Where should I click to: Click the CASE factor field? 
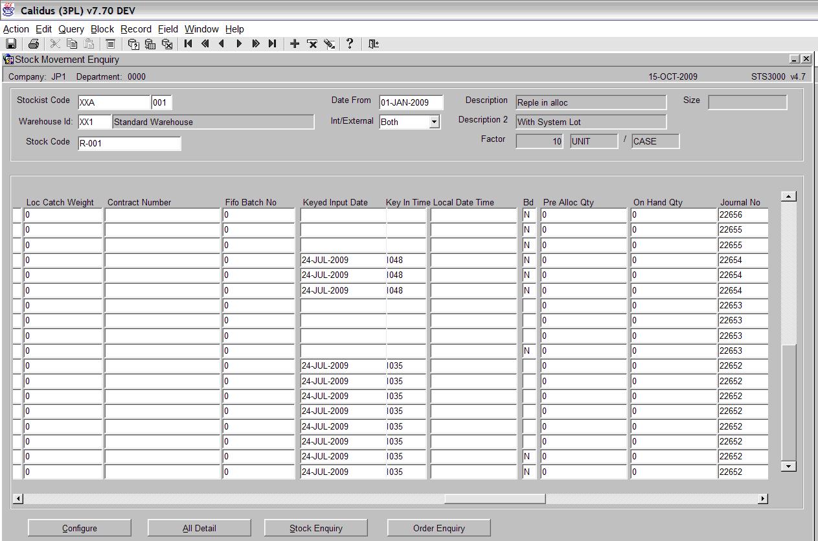pos(655,141)
